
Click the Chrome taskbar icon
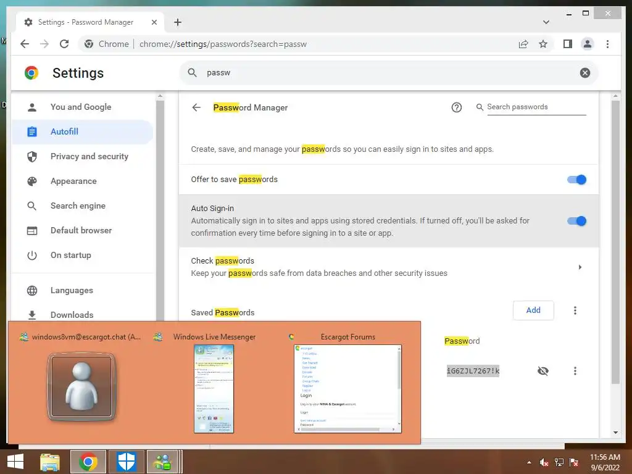pos(88,462)
